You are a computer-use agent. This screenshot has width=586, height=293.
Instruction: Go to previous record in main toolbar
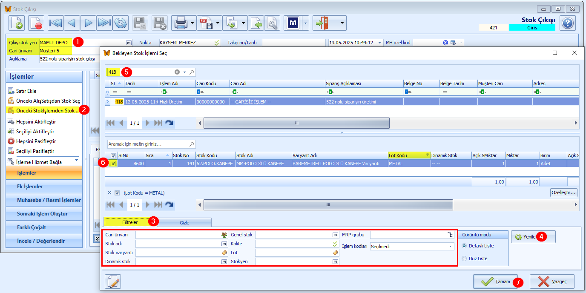(x=72, y=23)
